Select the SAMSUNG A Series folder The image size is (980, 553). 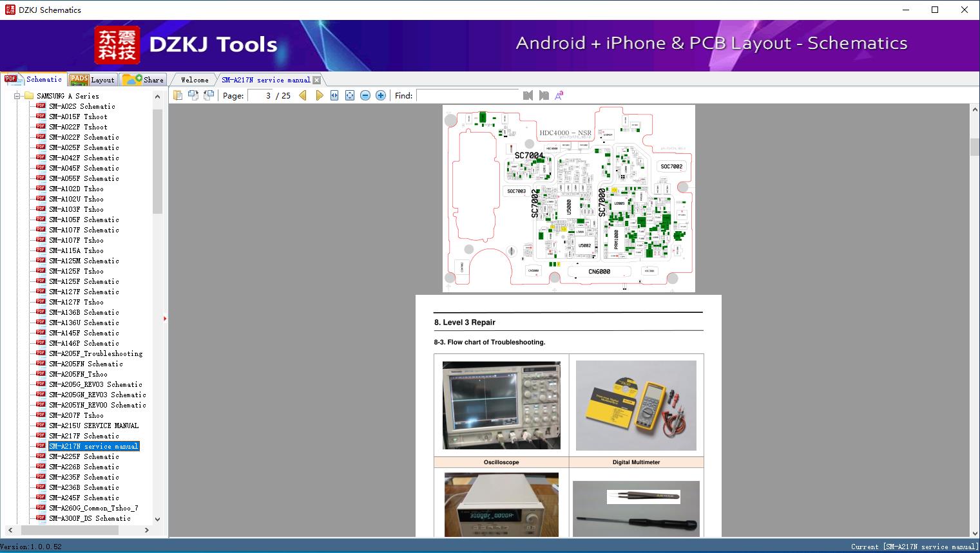pyautogui.click(x=68, y=96)
